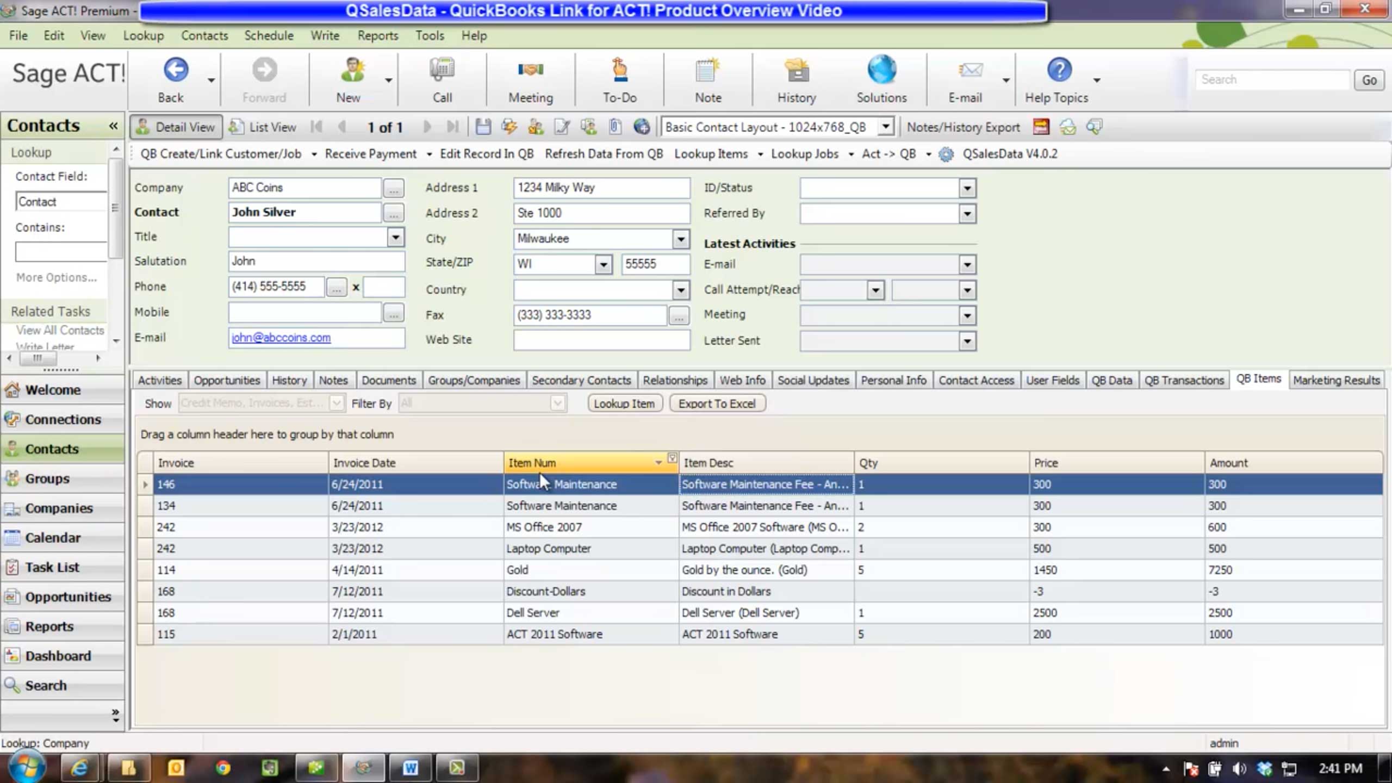Click the Export To Excel button
The width and height of the screenshot is (1392, 783).
point(717,403)
